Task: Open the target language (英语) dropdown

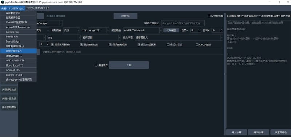Action: [x=71, y=31]
